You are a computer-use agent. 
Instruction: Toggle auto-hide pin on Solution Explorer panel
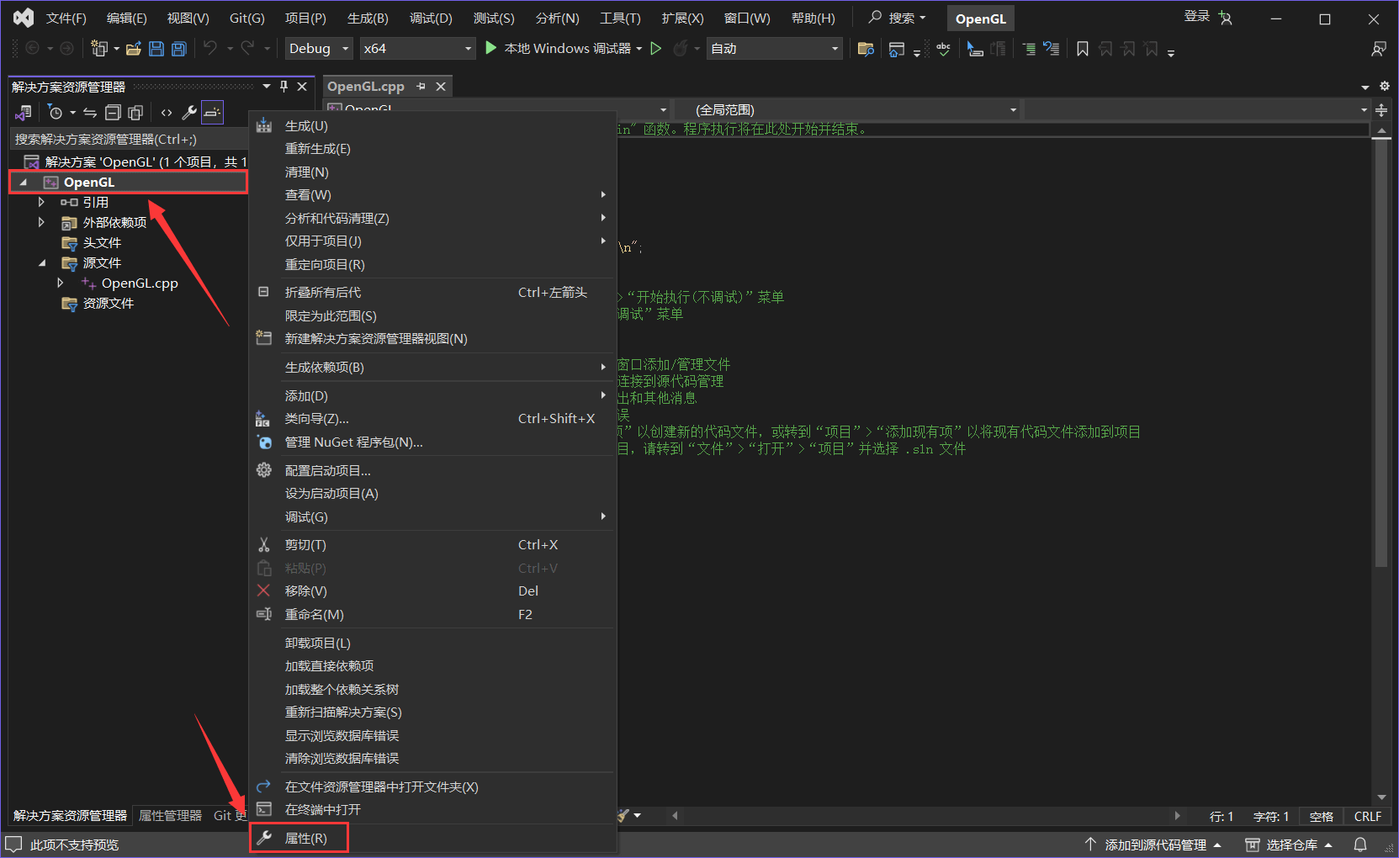point(284,86)
